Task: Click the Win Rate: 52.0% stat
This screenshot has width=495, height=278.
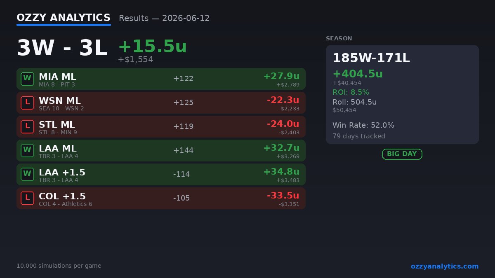Action: point(363,126)
